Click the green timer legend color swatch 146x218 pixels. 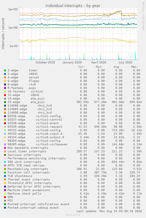pos(5,70)
